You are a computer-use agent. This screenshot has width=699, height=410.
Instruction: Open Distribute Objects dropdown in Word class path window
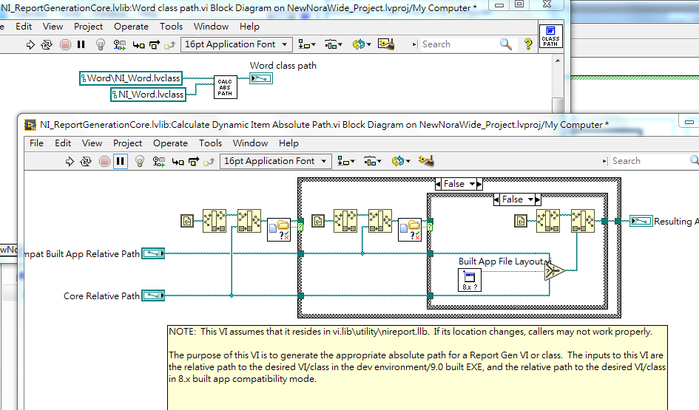click(x=333, y=44)
